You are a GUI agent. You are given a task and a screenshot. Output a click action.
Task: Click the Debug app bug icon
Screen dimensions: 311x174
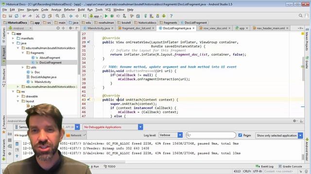click(x=112, y=16)
